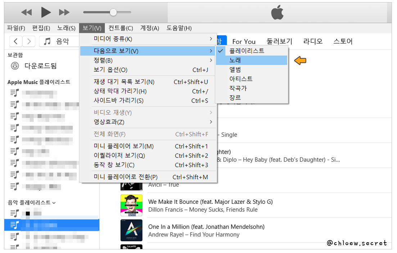The image size is (397, 253).
Task: Select 아티스트 in the view submenu
Action: click(x=252, y=79)
